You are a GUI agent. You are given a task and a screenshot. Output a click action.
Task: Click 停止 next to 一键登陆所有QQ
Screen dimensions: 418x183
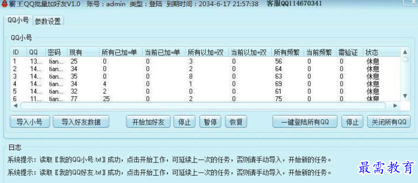[x=352, y=122]
